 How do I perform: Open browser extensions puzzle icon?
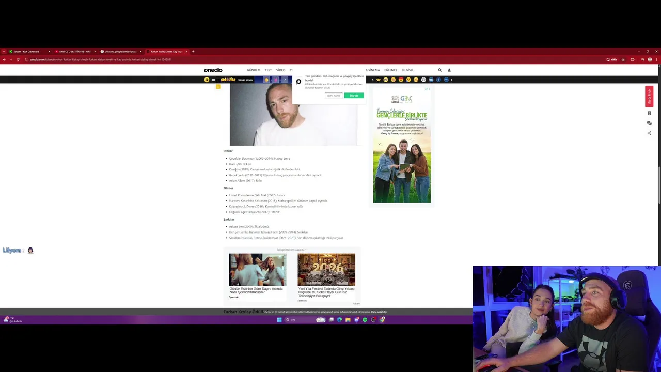(x=633, y=59)
